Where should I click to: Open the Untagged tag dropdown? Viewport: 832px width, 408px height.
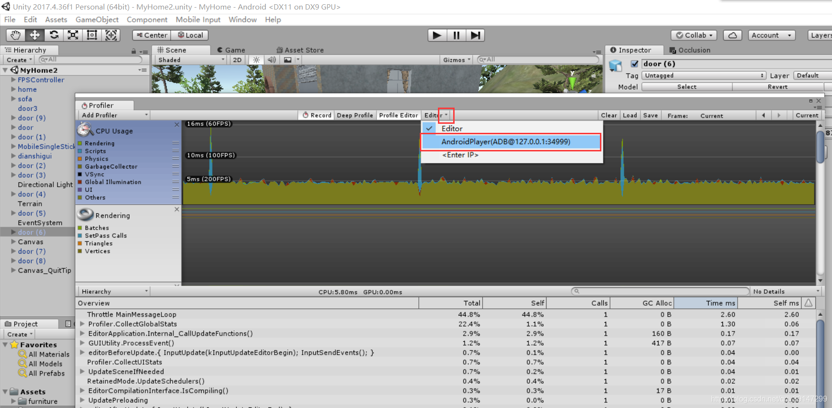pyautogui.click(x=704, y=76)
